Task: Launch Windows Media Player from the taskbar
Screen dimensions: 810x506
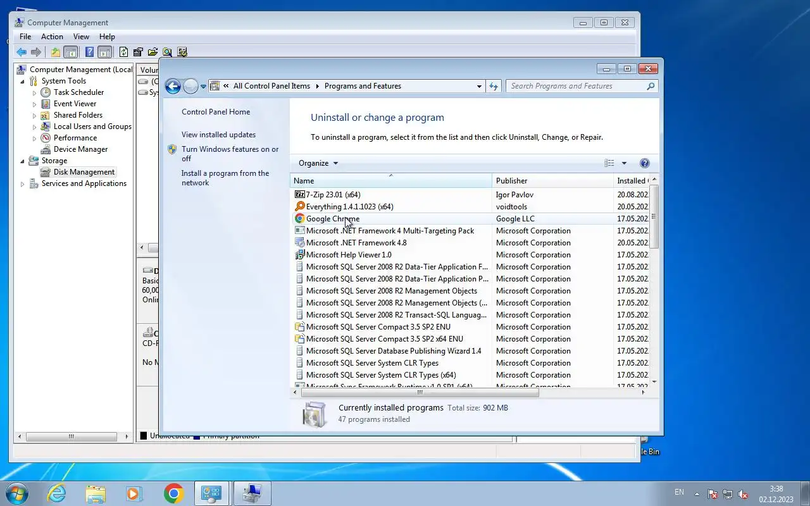Action: [134, 493]
